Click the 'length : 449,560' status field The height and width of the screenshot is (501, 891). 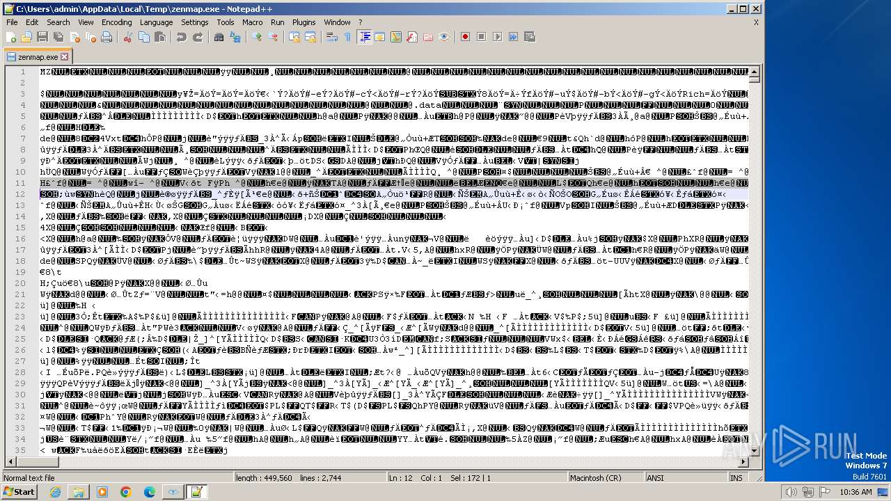(x=310, y=478)
